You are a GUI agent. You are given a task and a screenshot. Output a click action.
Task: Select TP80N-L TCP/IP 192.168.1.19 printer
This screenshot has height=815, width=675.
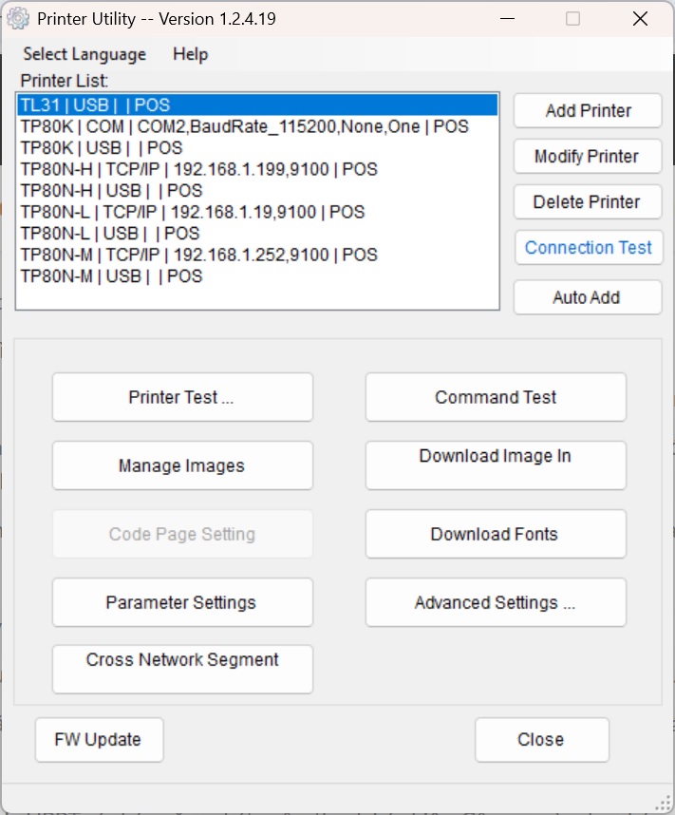[192, 212]
